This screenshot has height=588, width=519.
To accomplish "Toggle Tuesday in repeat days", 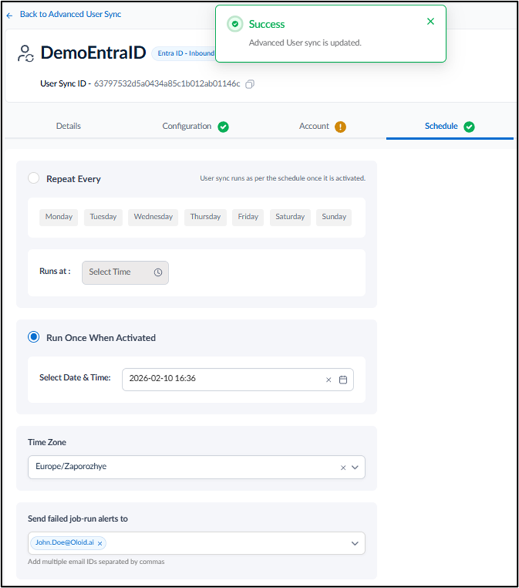I will coord(103,217).
